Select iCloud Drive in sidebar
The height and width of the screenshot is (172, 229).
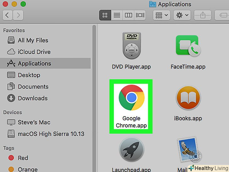[34, 52]
